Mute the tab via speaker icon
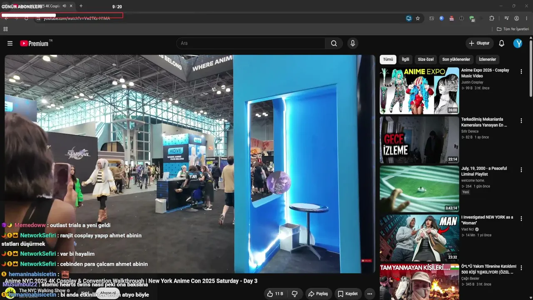533x300 pixels. click(x=64, y=6)
